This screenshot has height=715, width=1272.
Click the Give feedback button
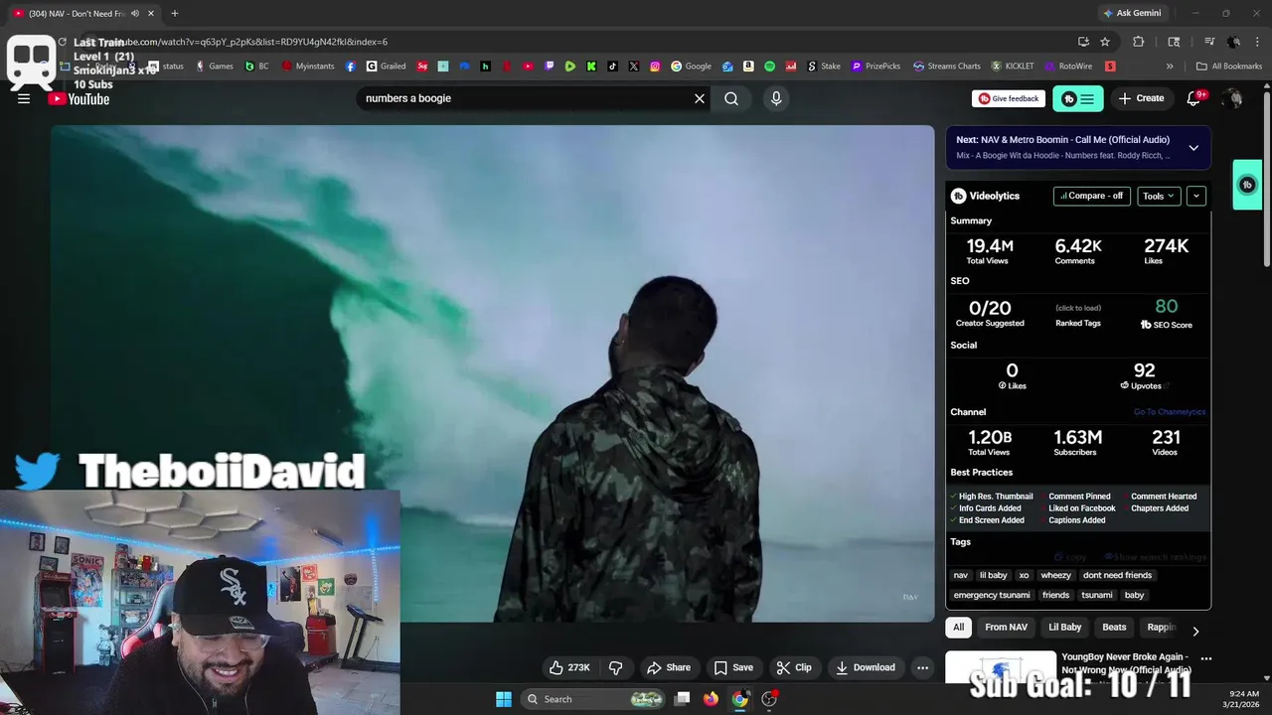1009,98
